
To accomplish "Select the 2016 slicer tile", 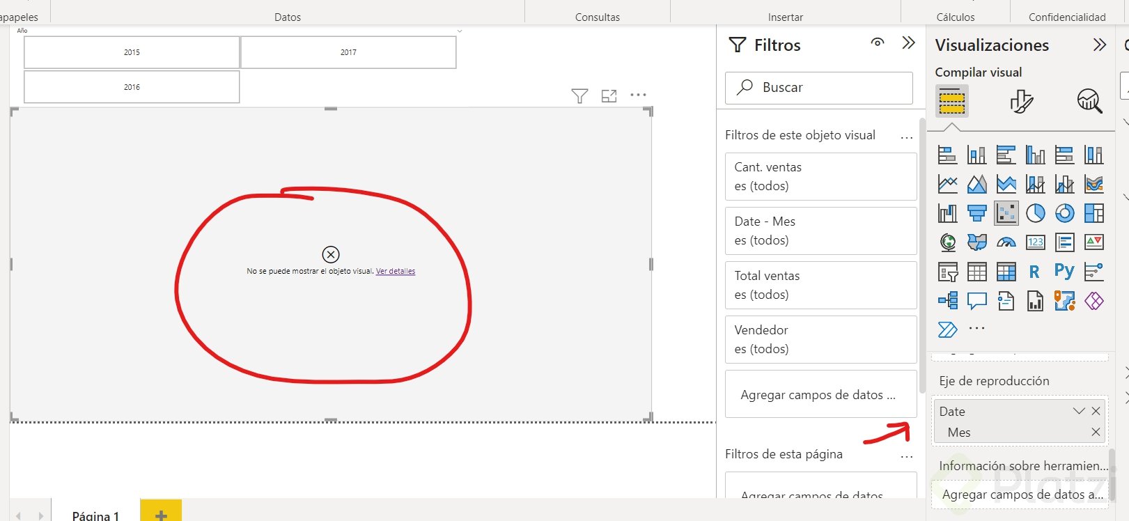I will click(132, 87).
